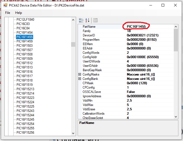
Task: Select PIC12LF1840 in the device list
Action: pos(25,20)
